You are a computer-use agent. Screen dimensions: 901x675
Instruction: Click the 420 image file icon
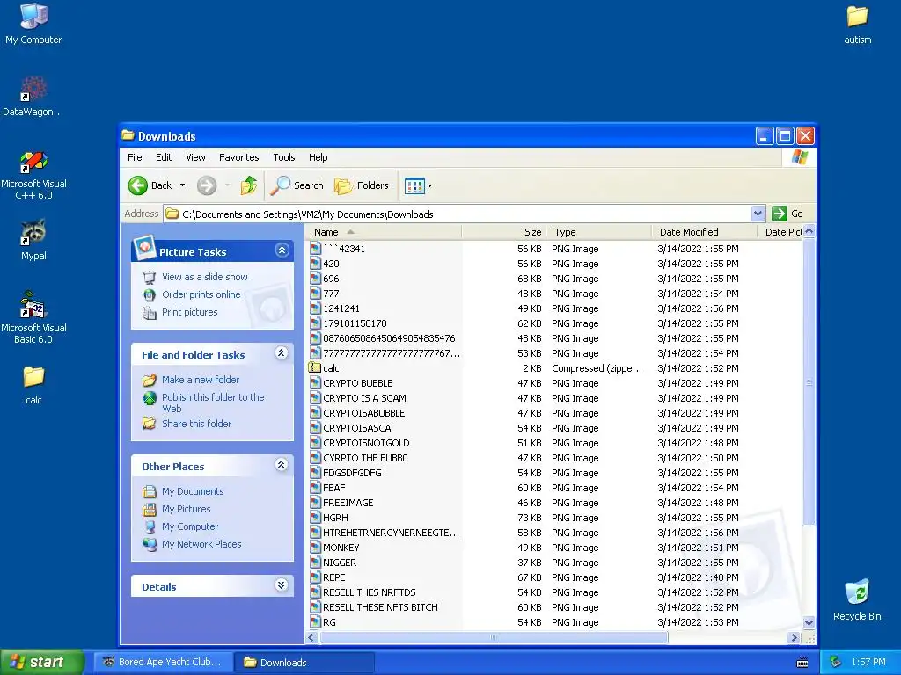315,264
